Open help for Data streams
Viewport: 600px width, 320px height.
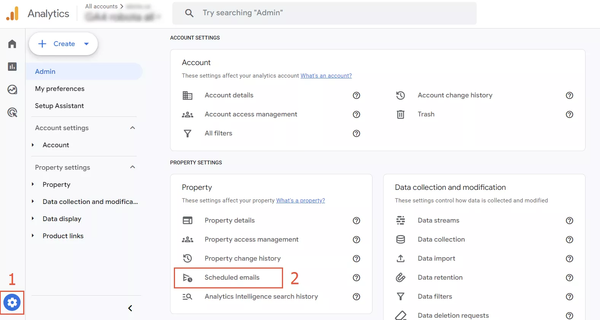coord(570,220)
